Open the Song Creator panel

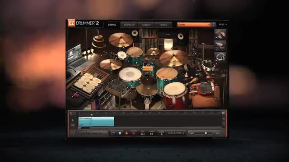point(176,133)
